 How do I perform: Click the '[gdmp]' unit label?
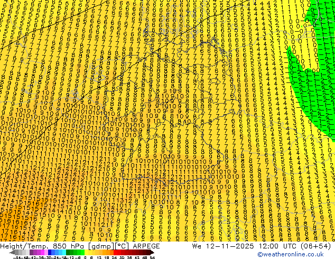point(101,246)
